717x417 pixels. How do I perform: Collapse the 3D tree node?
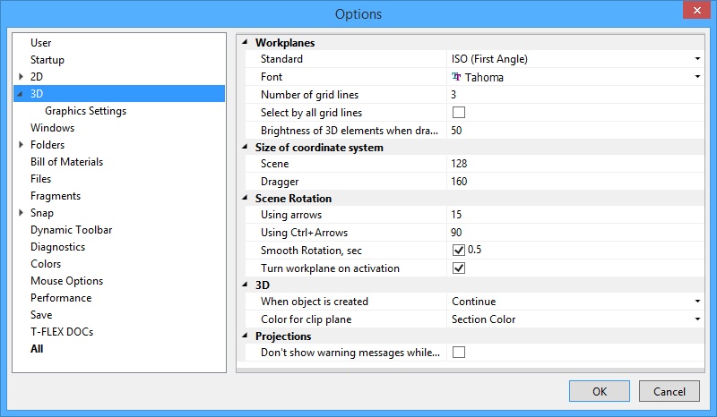tap(20, 94)
